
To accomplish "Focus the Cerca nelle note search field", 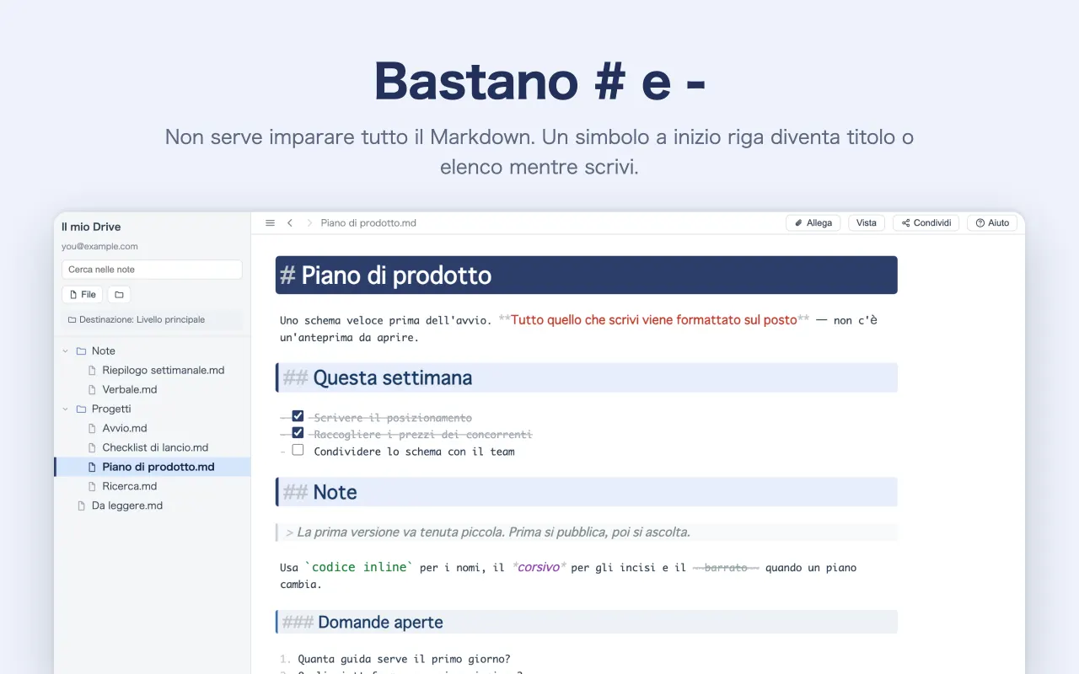I will pyautogui.click(x=152, y=270).
